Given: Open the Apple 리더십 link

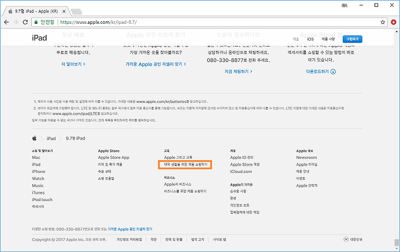Looking at the screenshot, I should pyautogui.click(x=307, y=164).
